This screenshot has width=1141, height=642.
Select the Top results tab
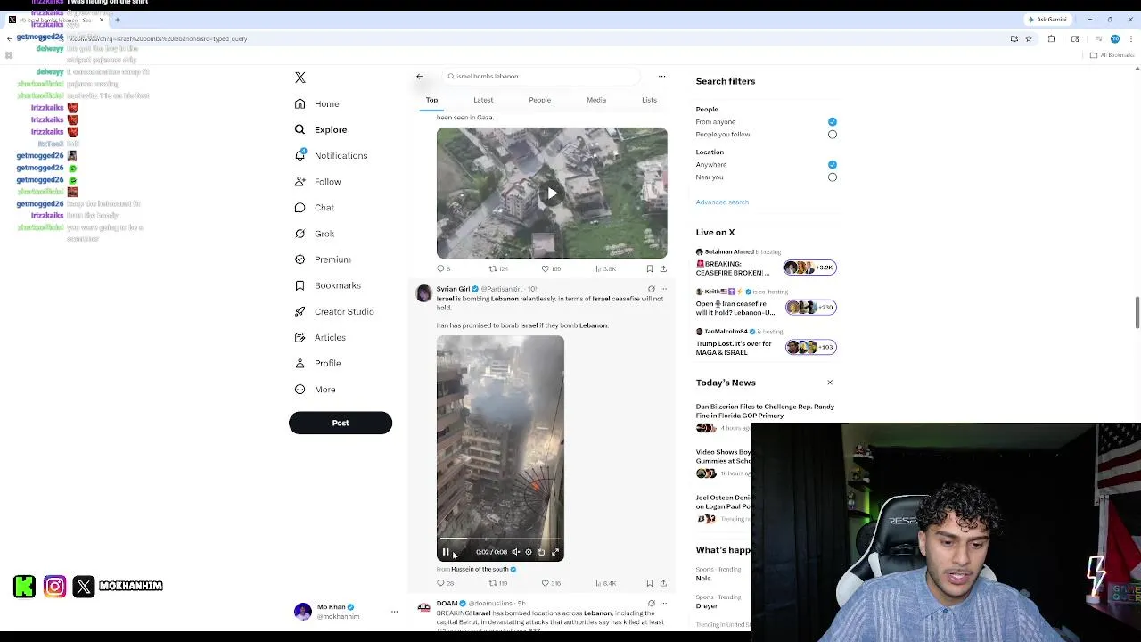pos(431,100)
